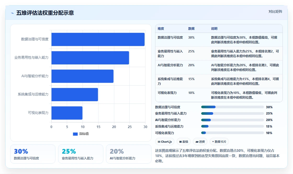
Task: Select the Chart.js tag
Action: (165, 142)
